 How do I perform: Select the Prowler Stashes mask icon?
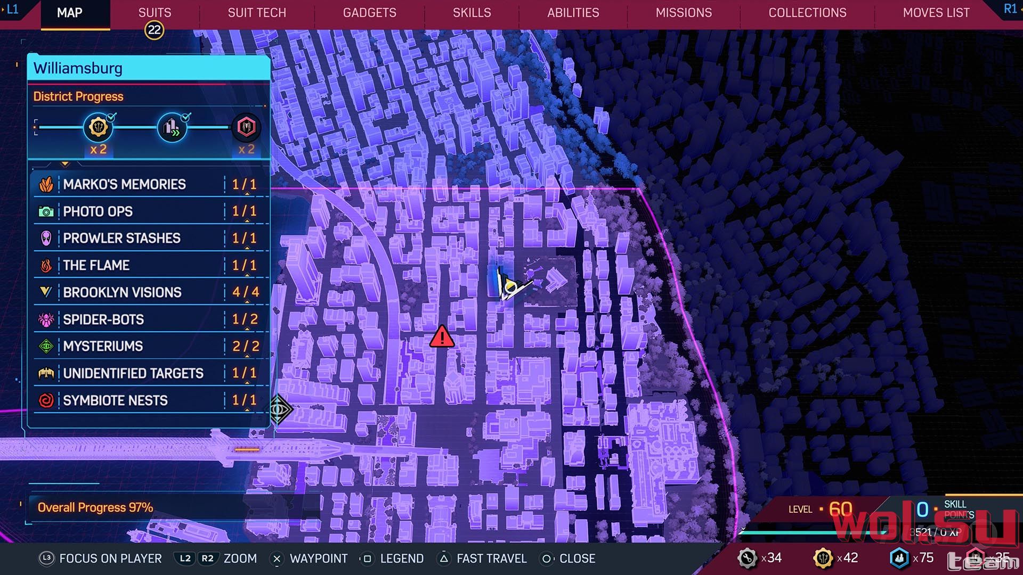point(46,238)
